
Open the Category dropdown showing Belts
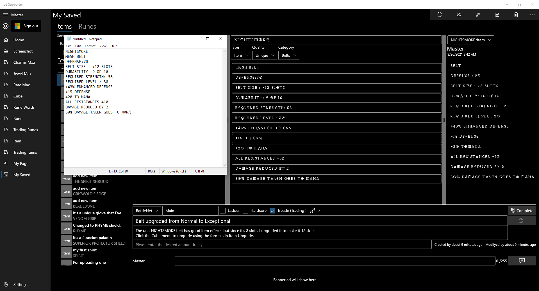click(x=289, y=55)
